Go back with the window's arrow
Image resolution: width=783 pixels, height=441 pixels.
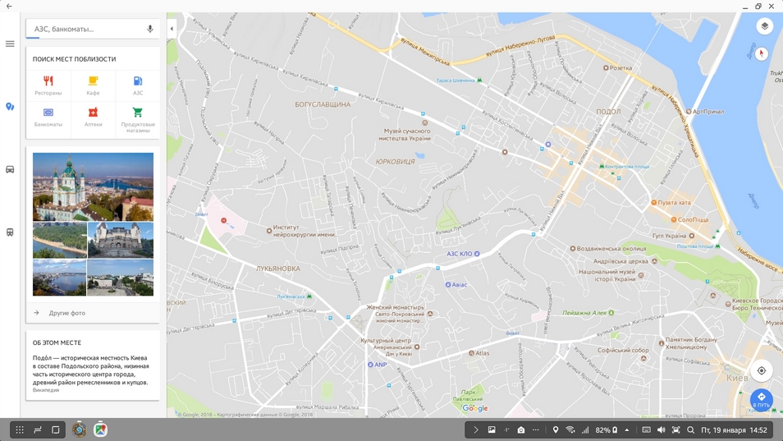coord(9,6)
